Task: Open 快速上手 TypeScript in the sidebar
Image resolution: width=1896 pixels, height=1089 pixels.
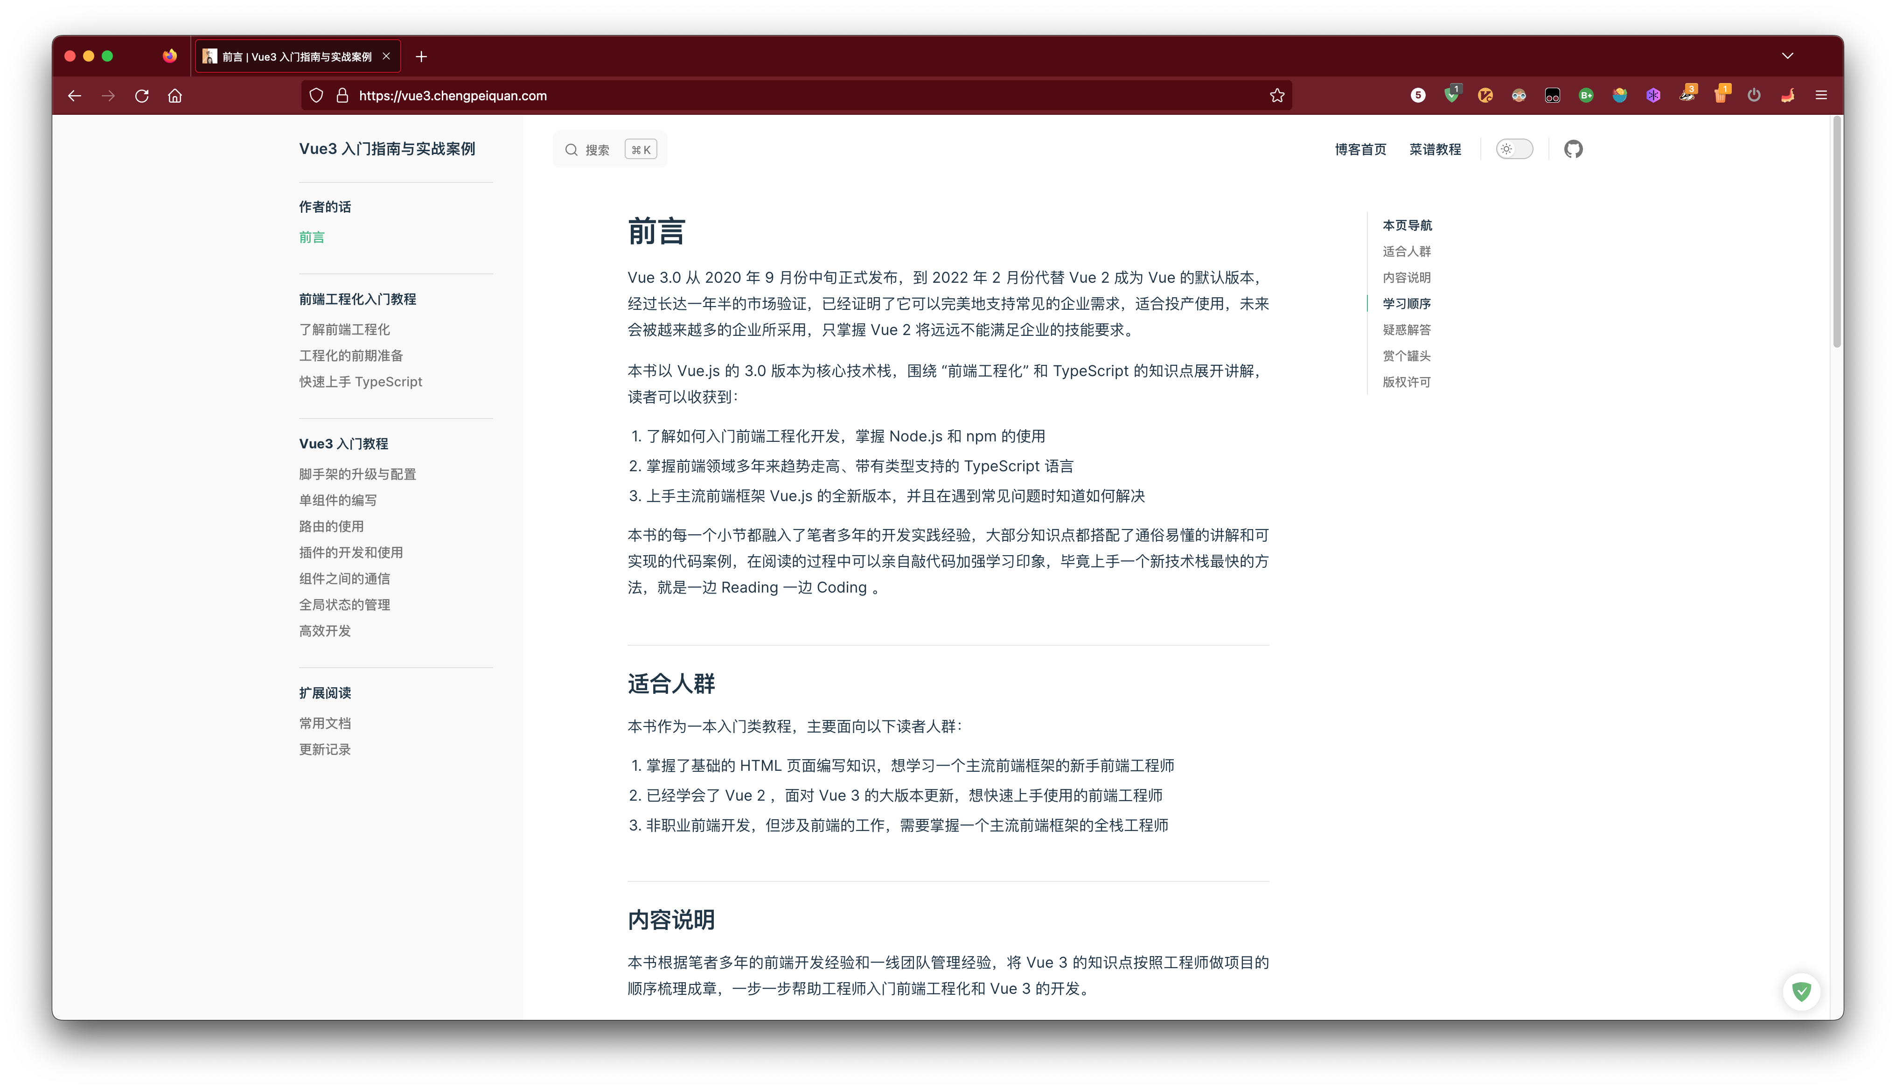Action: 360,382
